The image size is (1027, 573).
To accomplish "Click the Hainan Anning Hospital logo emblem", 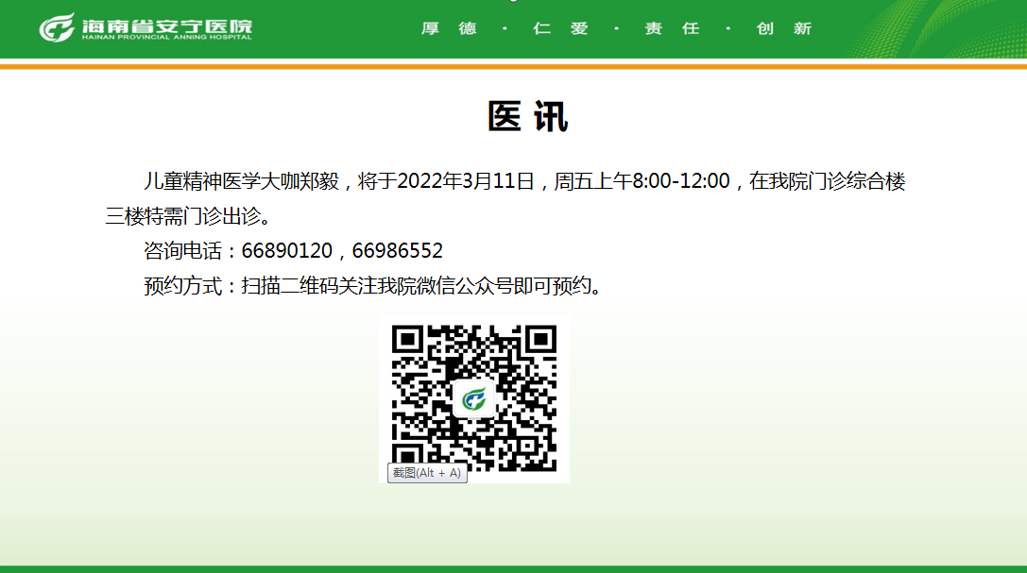I will point(57,26).
